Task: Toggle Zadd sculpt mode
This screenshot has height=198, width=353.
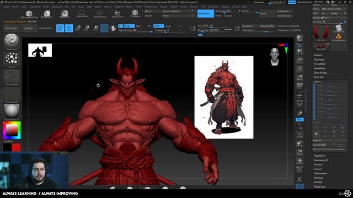Action: pos(158,26)
